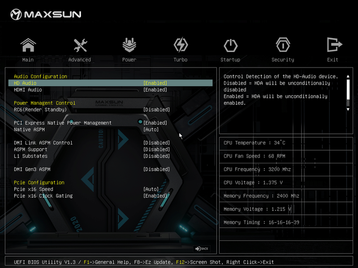Select the DMI Link ASPM Control label
The height and width of the screenshot is (268, 358).
click(43, 143)
